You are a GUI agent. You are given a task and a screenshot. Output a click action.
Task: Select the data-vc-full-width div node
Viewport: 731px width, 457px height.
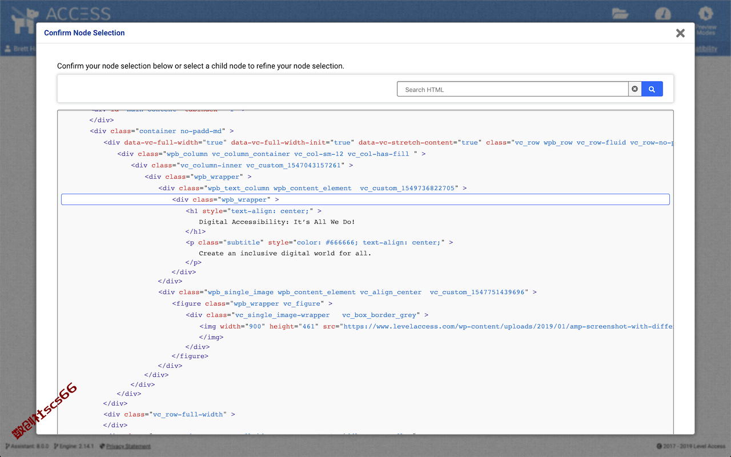388,142
